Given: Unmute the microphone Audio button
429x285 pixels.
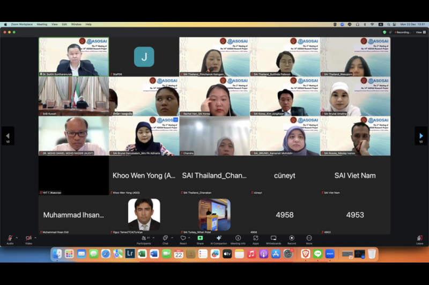Looking at the screenshot, I should (10, 238).
